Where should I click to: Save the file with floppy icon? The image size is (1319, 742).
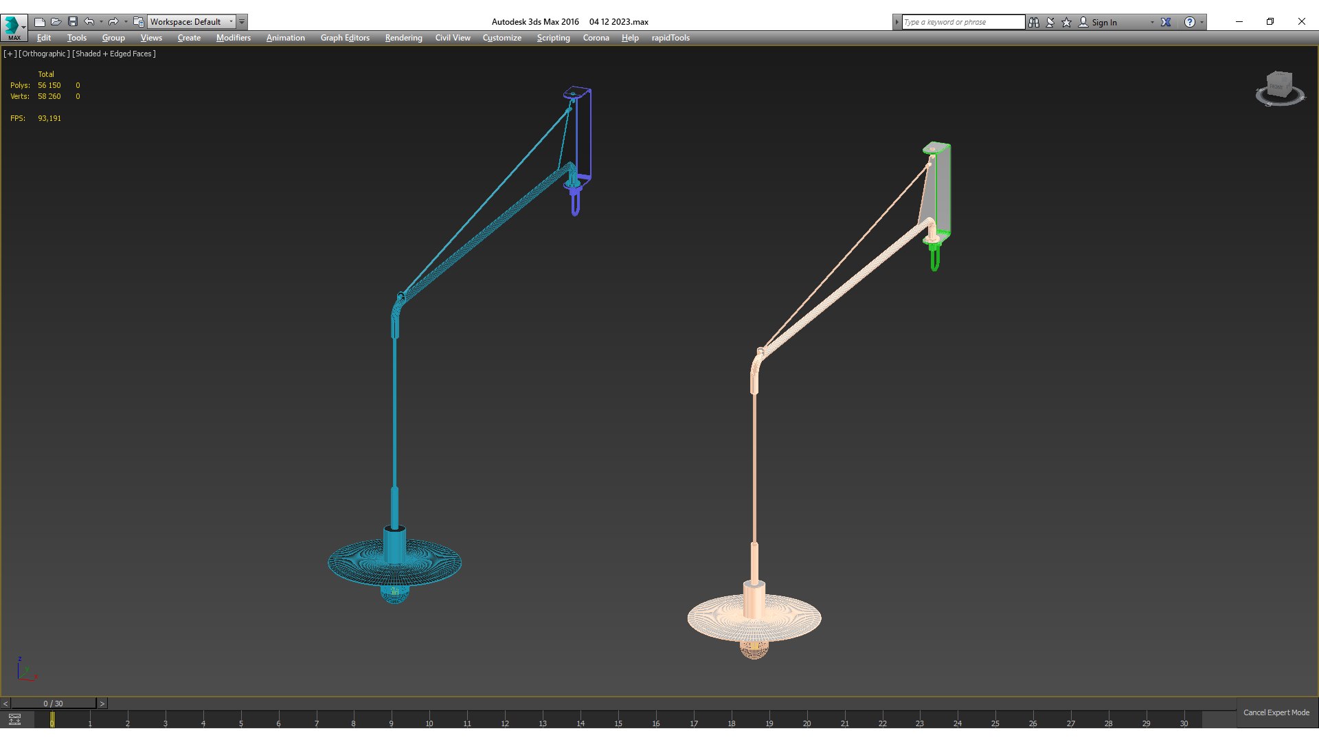73,22
